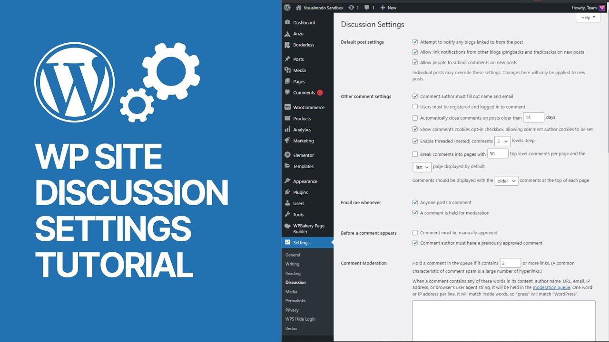Viewport: 609px width, 342px height.
Task: Enable Automatically close comments on older posts
Action: point(415,118)
